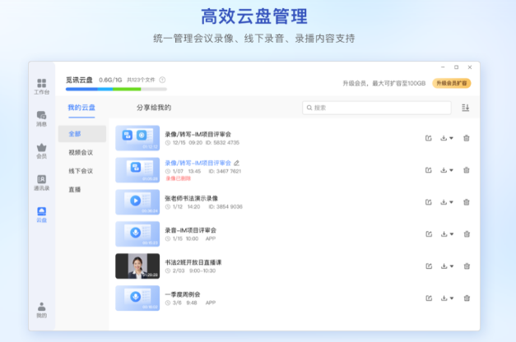The height and width of the screenshot is (342, 516).
Task: Open the 通讯录 contacts sidebar icon
Action: pyautogui.click(x=41, y=183)
